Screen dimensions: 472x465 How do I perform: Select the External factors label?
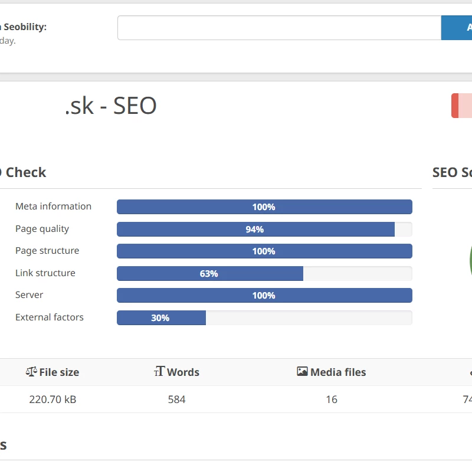[x=50, y=317]
